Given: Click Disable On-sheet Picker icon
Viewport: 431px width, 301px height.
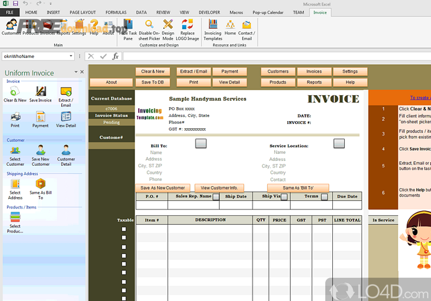Looking at the screenshot, I should click(149, 30).
